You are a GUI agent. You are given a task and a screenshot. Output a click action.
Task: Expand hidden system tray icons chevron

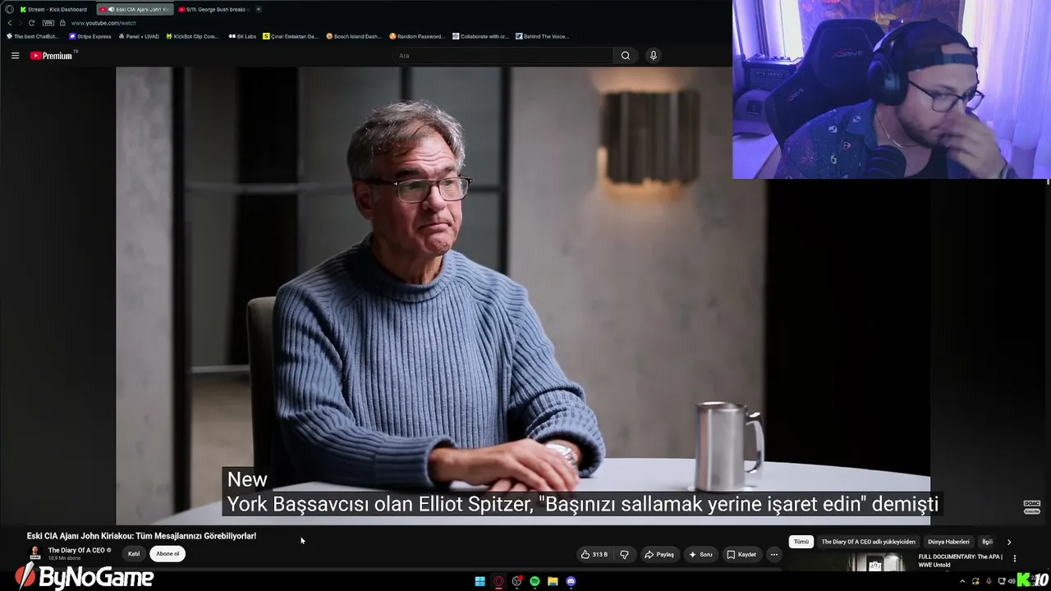tap(962, 581)
